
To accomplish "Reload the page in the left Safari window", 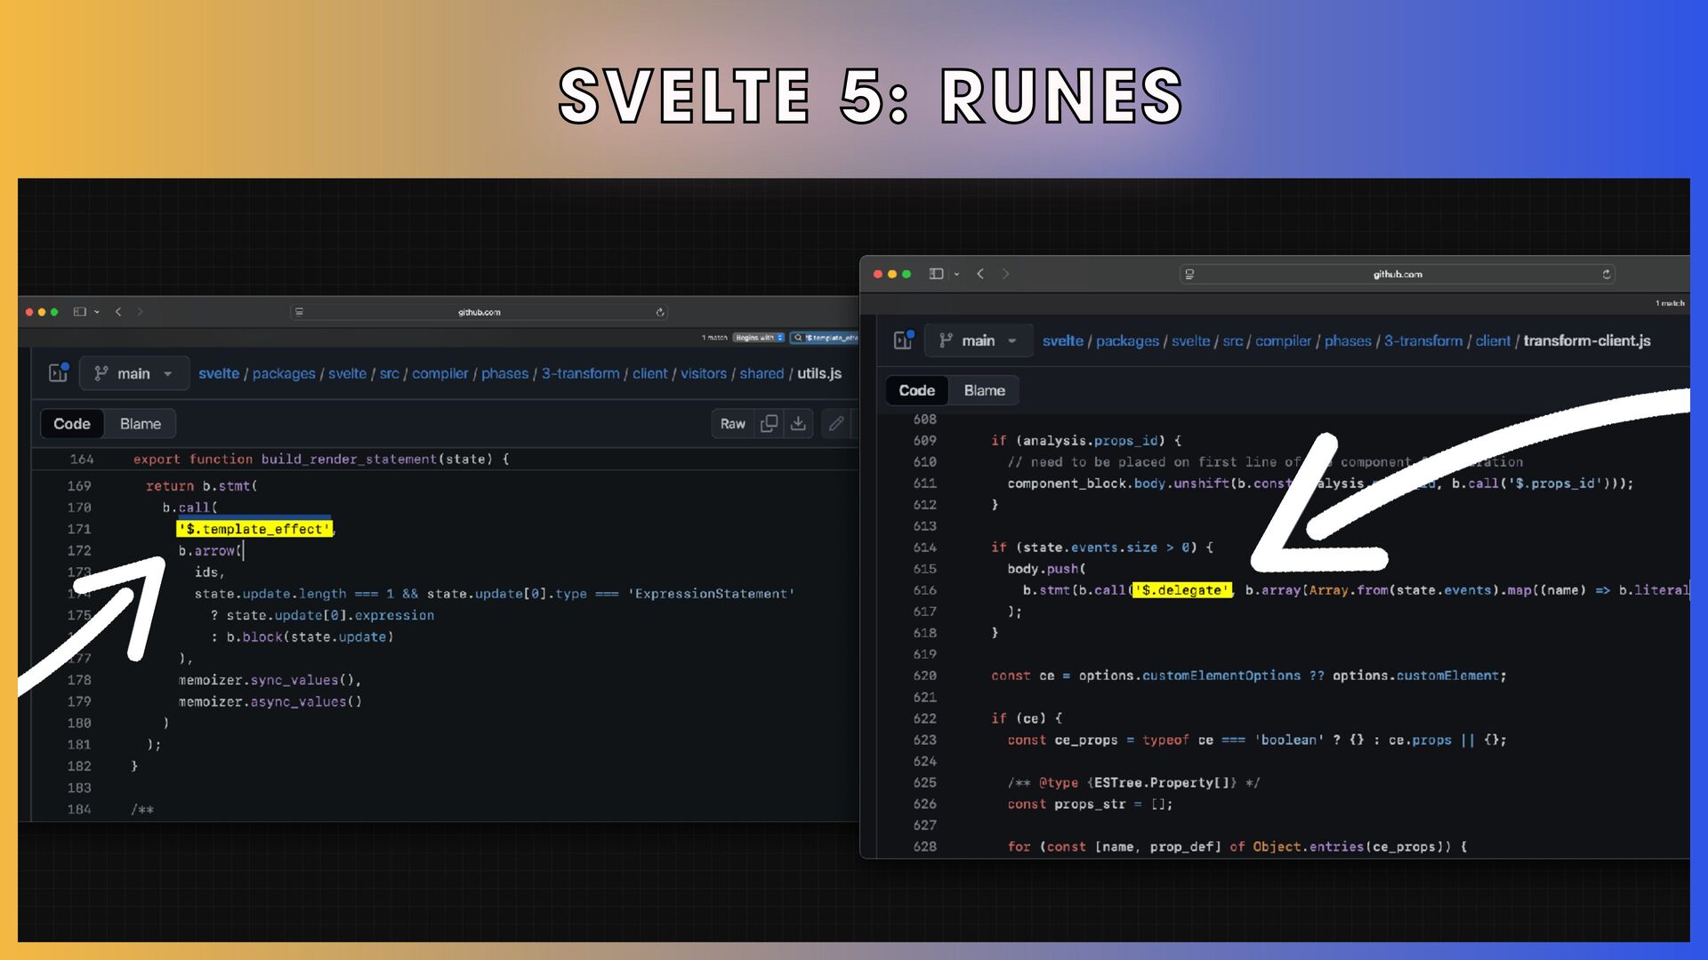I will click(660, 312).
